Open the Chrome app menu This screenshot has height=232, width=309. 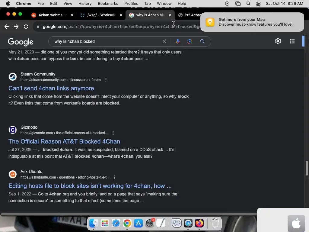(24, 4)
